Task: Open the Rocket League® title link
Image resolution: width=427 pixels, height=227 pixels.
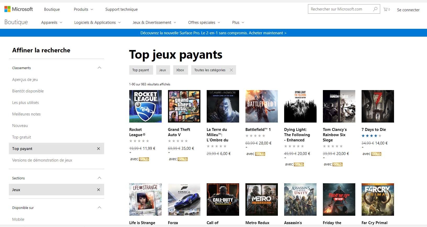Action: [137, 132]
